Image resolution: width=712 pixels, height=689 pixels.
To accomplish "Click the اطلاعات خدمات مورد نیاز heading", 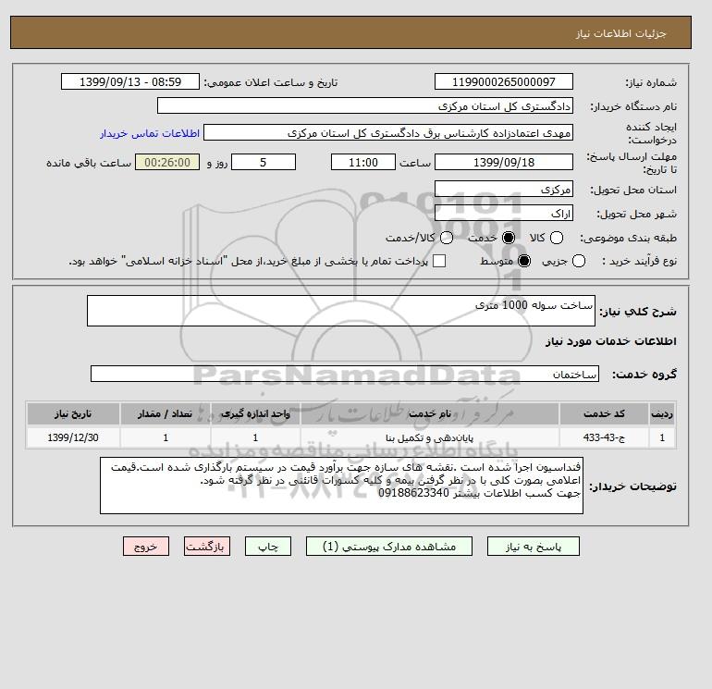I will tap(610, 341).
